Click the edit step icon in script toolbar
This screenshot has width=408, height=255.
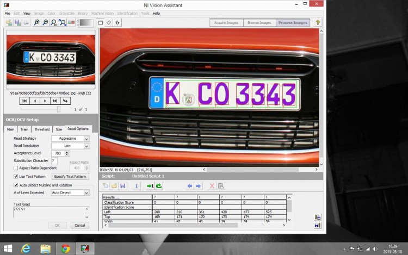[221, 186]
